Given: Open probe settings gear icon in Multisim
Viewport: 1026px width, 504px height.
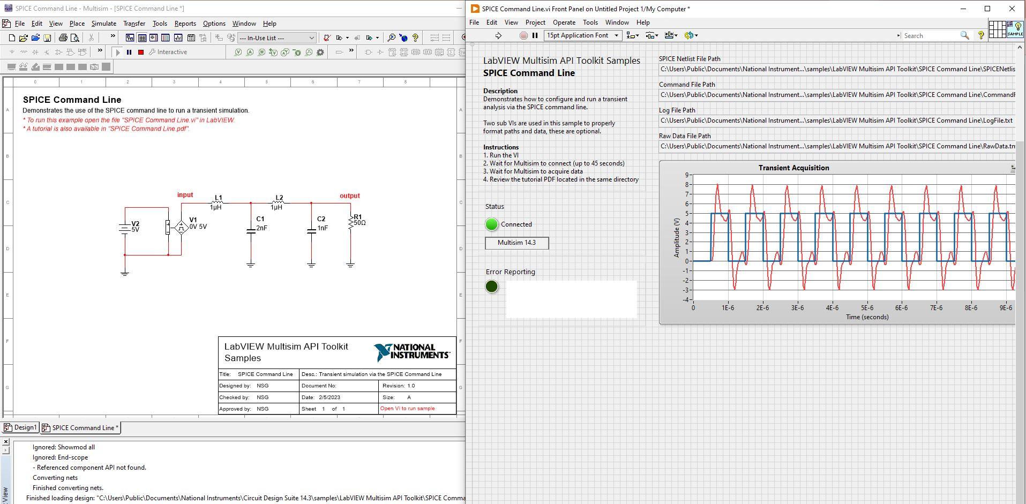Looking at the screenshot, I should pos(320,52).
